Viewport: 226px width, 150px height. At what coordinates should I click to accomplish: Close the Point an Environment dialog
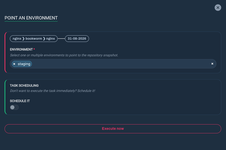click(x=218, y=8)
